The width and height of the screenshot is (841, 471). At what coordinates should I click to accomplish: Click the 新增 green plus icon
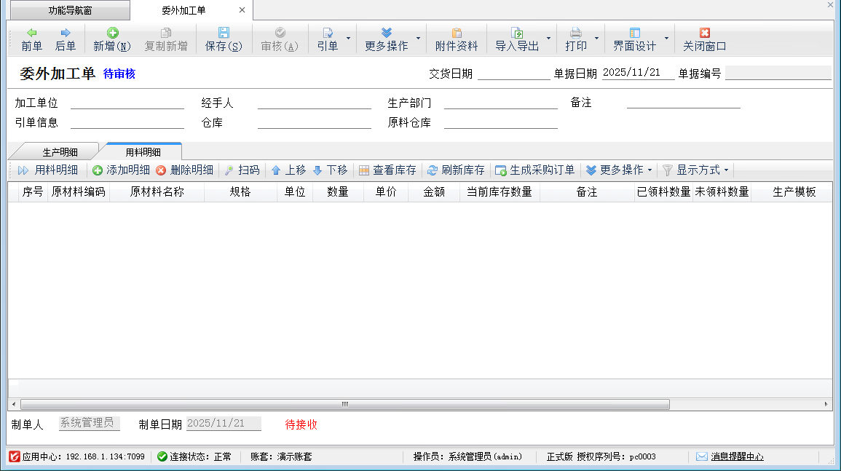tap(112, 33)
